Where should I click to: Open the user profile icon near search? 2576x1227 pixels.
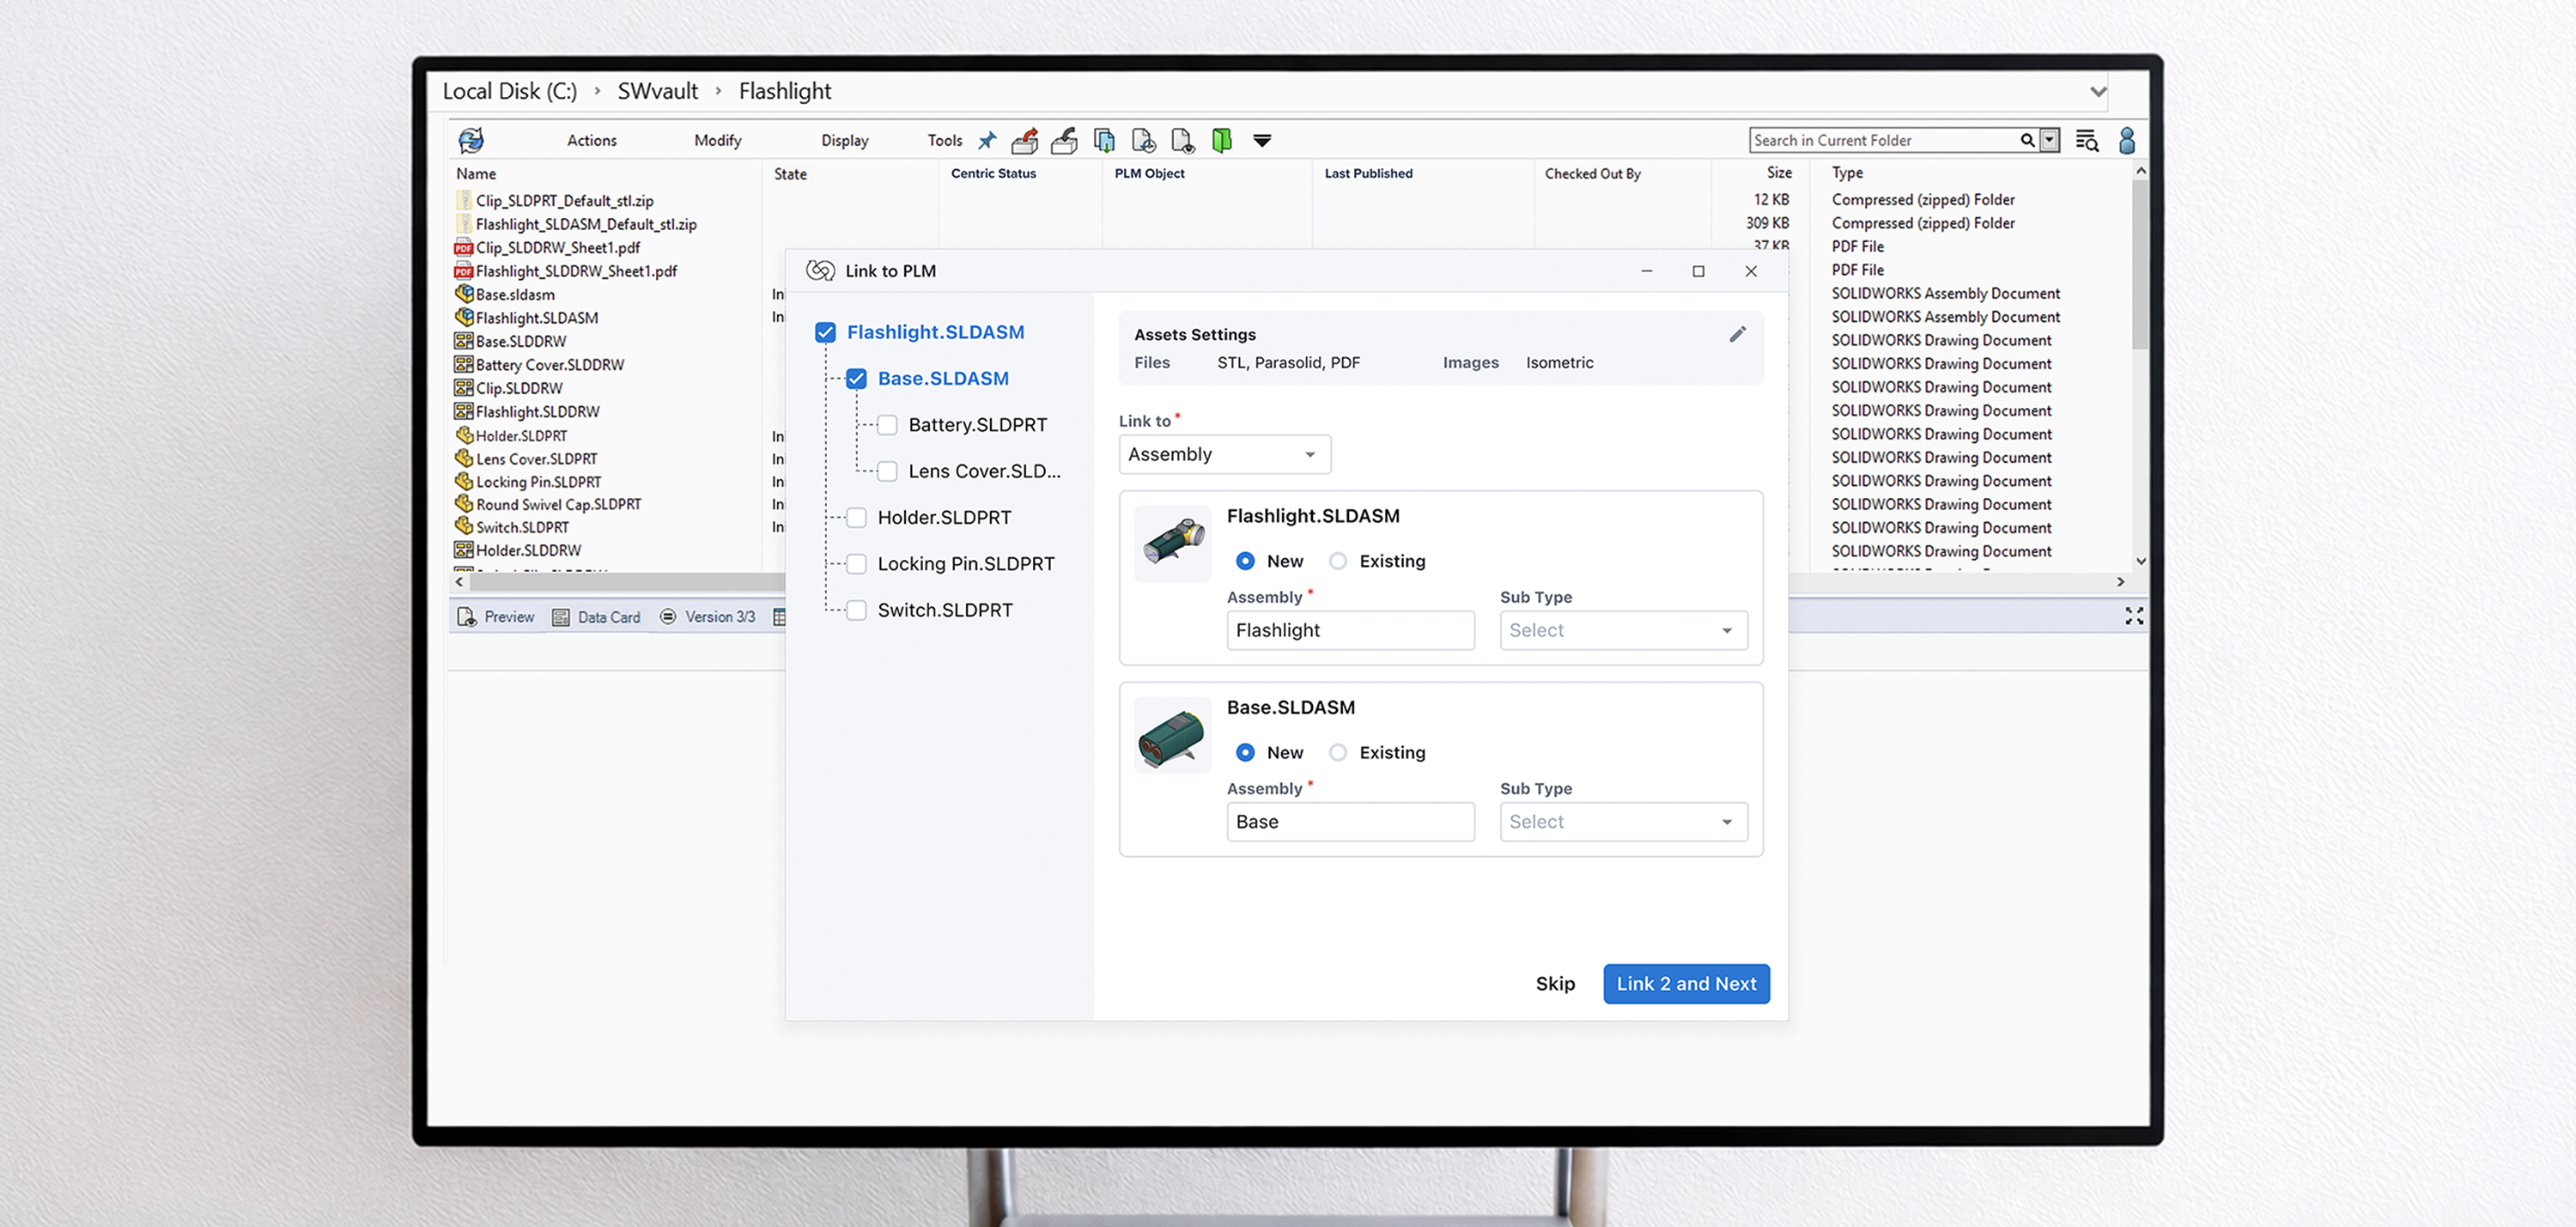pos(2126,140)
